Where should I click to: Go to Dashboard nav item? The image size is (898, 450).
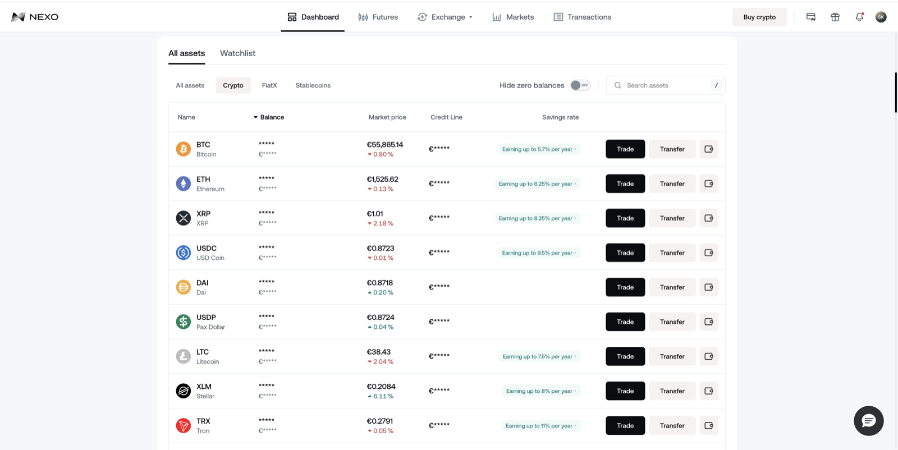(x=313, y=17)
